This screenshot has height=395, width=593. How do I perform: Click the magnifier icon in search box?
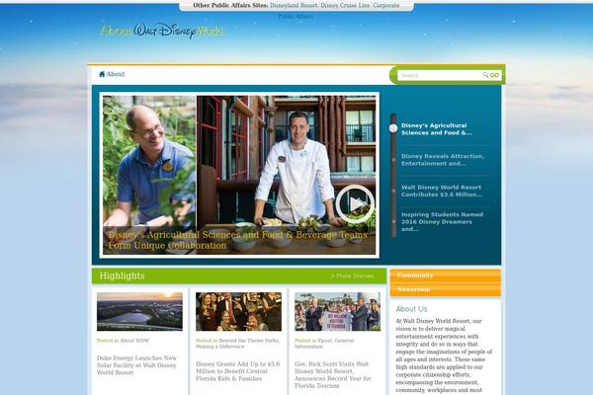tap(485, 75)
